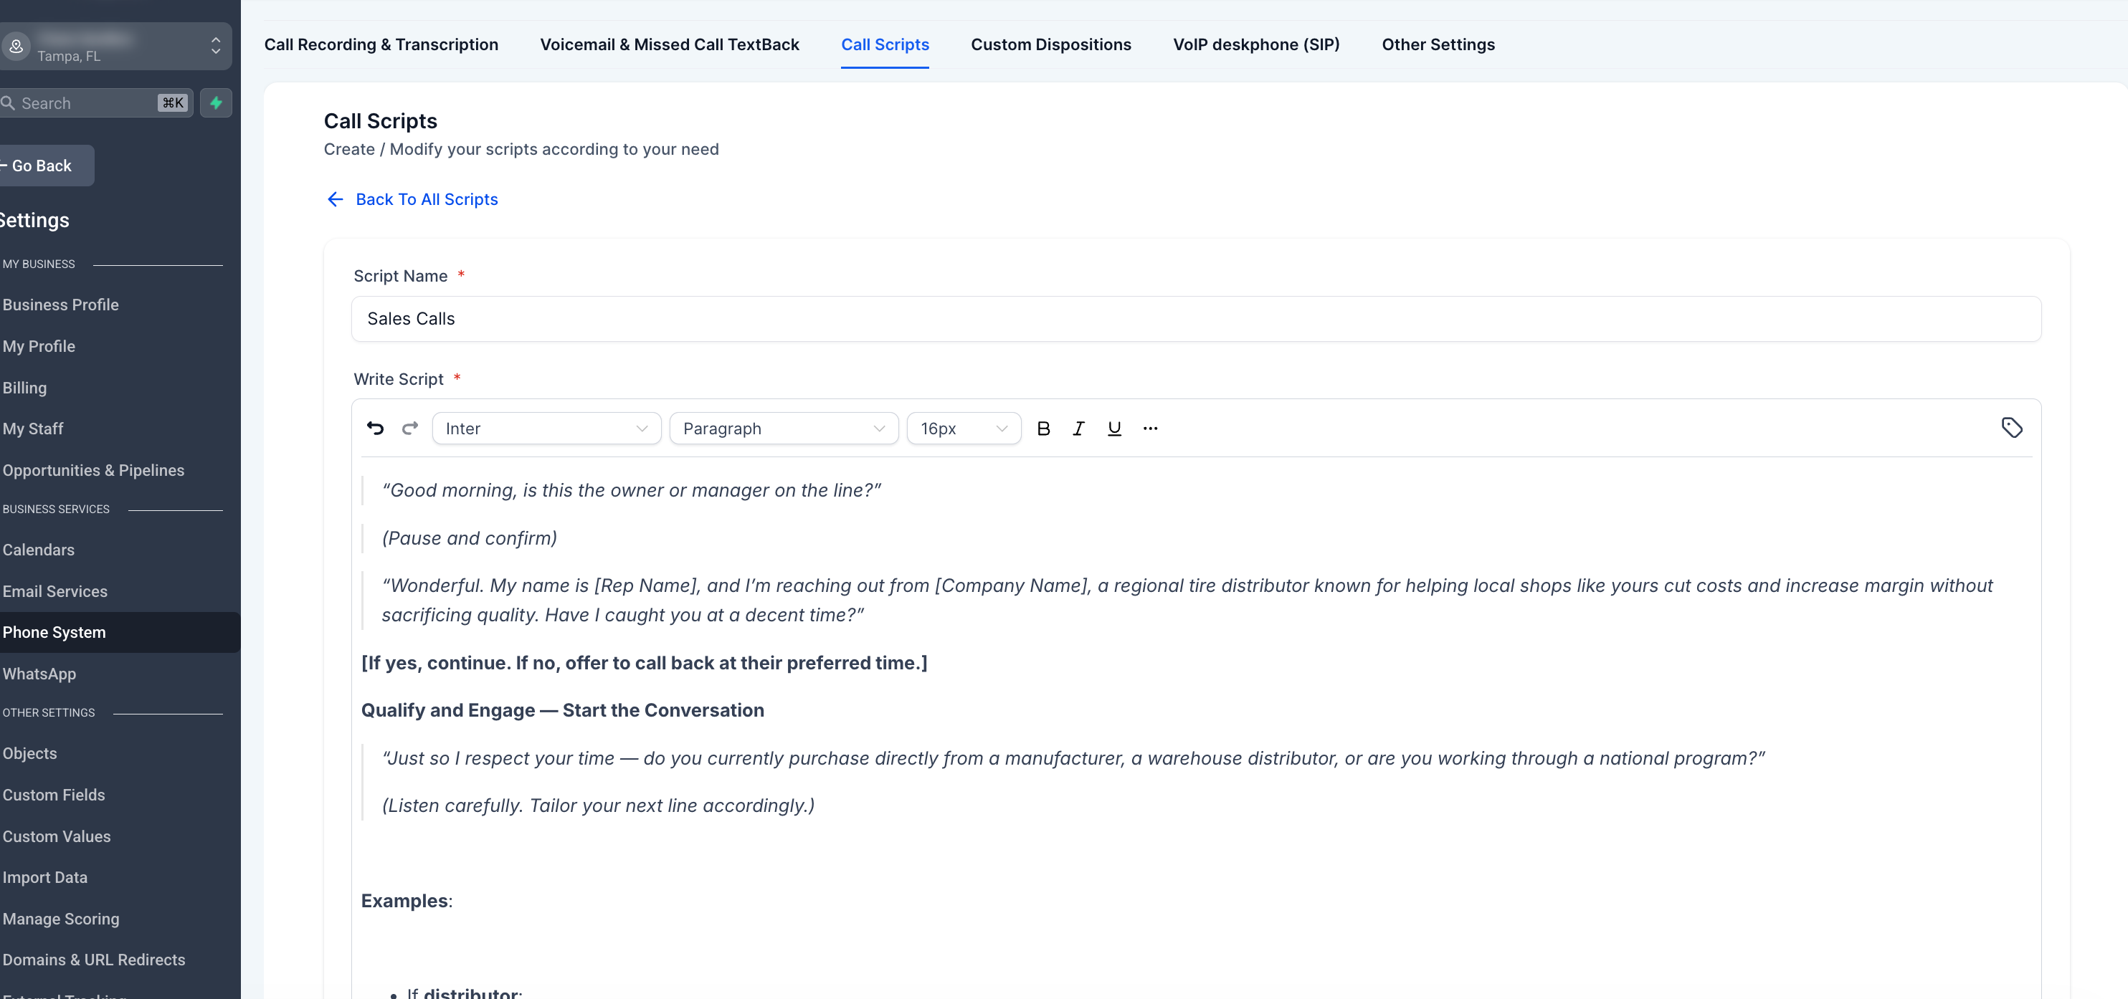The image size is (2128, 999).
Task: Open Import Data in the sidebar
Action: (x=44, y=876)
